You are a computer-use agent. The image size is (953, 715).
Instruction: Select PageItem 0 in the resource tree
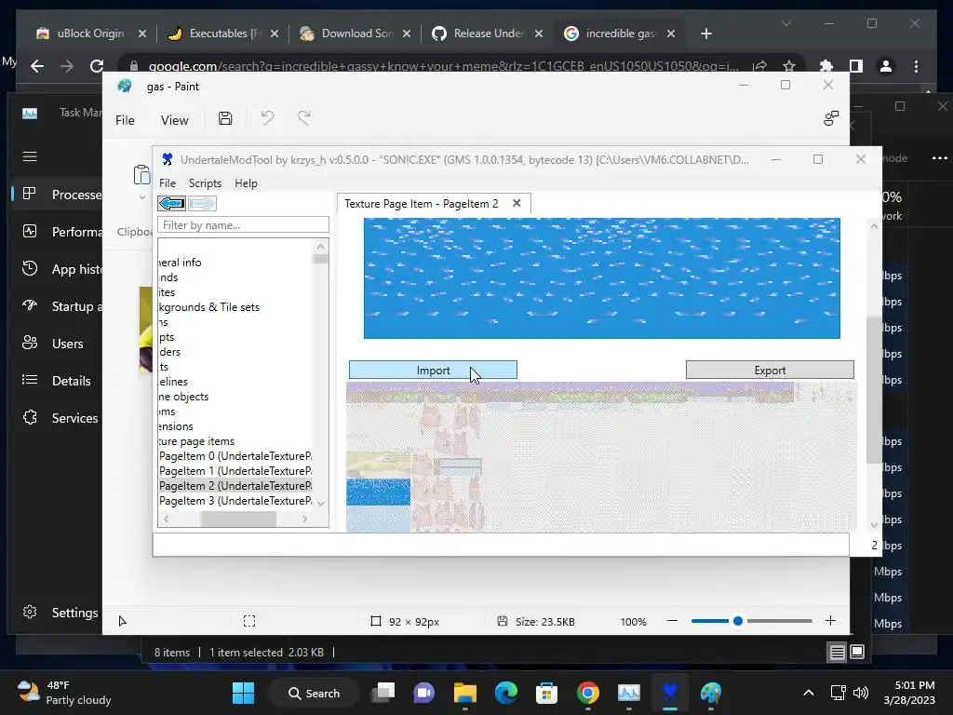click(235, 456)
